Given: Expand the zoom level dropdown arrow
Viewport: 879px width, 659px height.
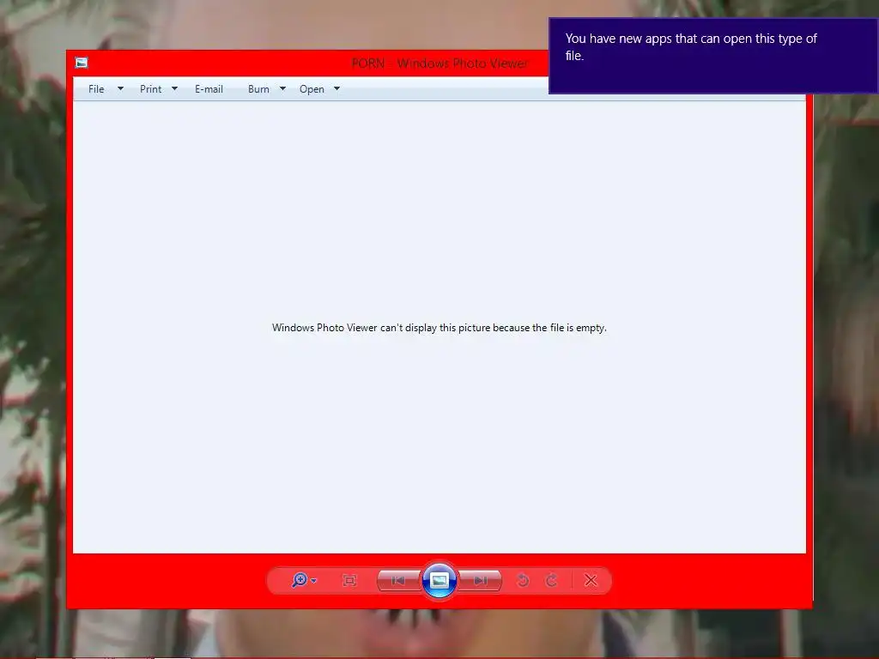Looking at the screenshot, I should pyautogui.click(x=314, y=581).
